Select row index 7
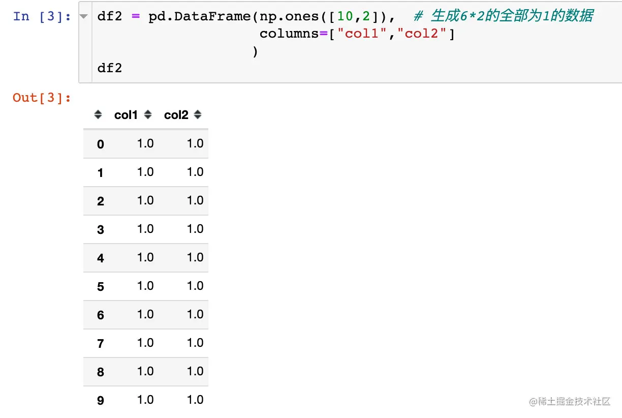The height and width of the screenshot is (418, 622). coord(100,344)
